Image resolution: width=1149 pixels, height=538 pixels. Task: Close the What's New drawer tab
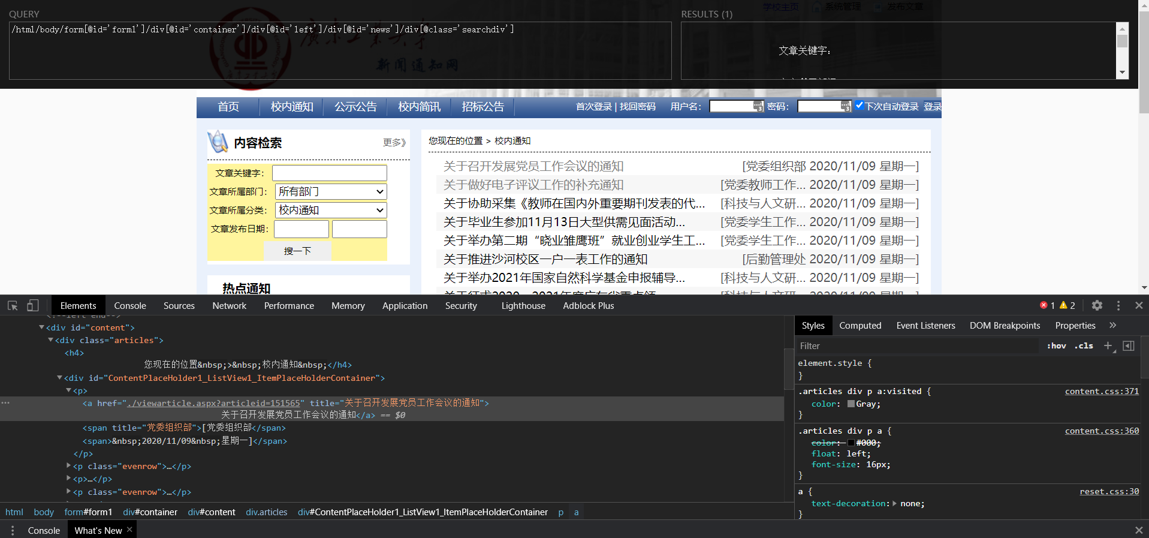click(x=129, y=530)
